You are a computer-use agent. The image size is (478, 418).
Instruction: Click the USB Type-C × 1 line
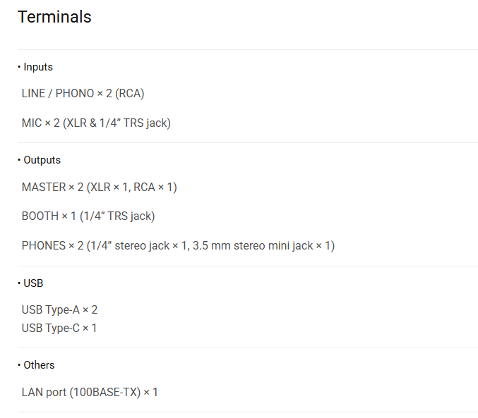[59, 328]
